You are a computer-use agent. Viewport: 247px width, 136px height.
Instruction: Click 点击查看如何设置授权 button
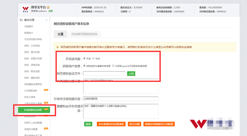(x=110, y=124)
